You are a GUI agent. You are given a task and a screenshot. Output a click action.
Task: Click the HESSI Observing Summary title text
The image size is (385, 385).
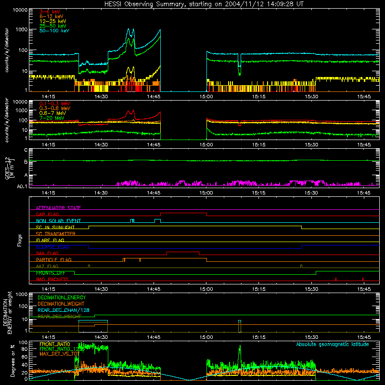tap(204, 4)
